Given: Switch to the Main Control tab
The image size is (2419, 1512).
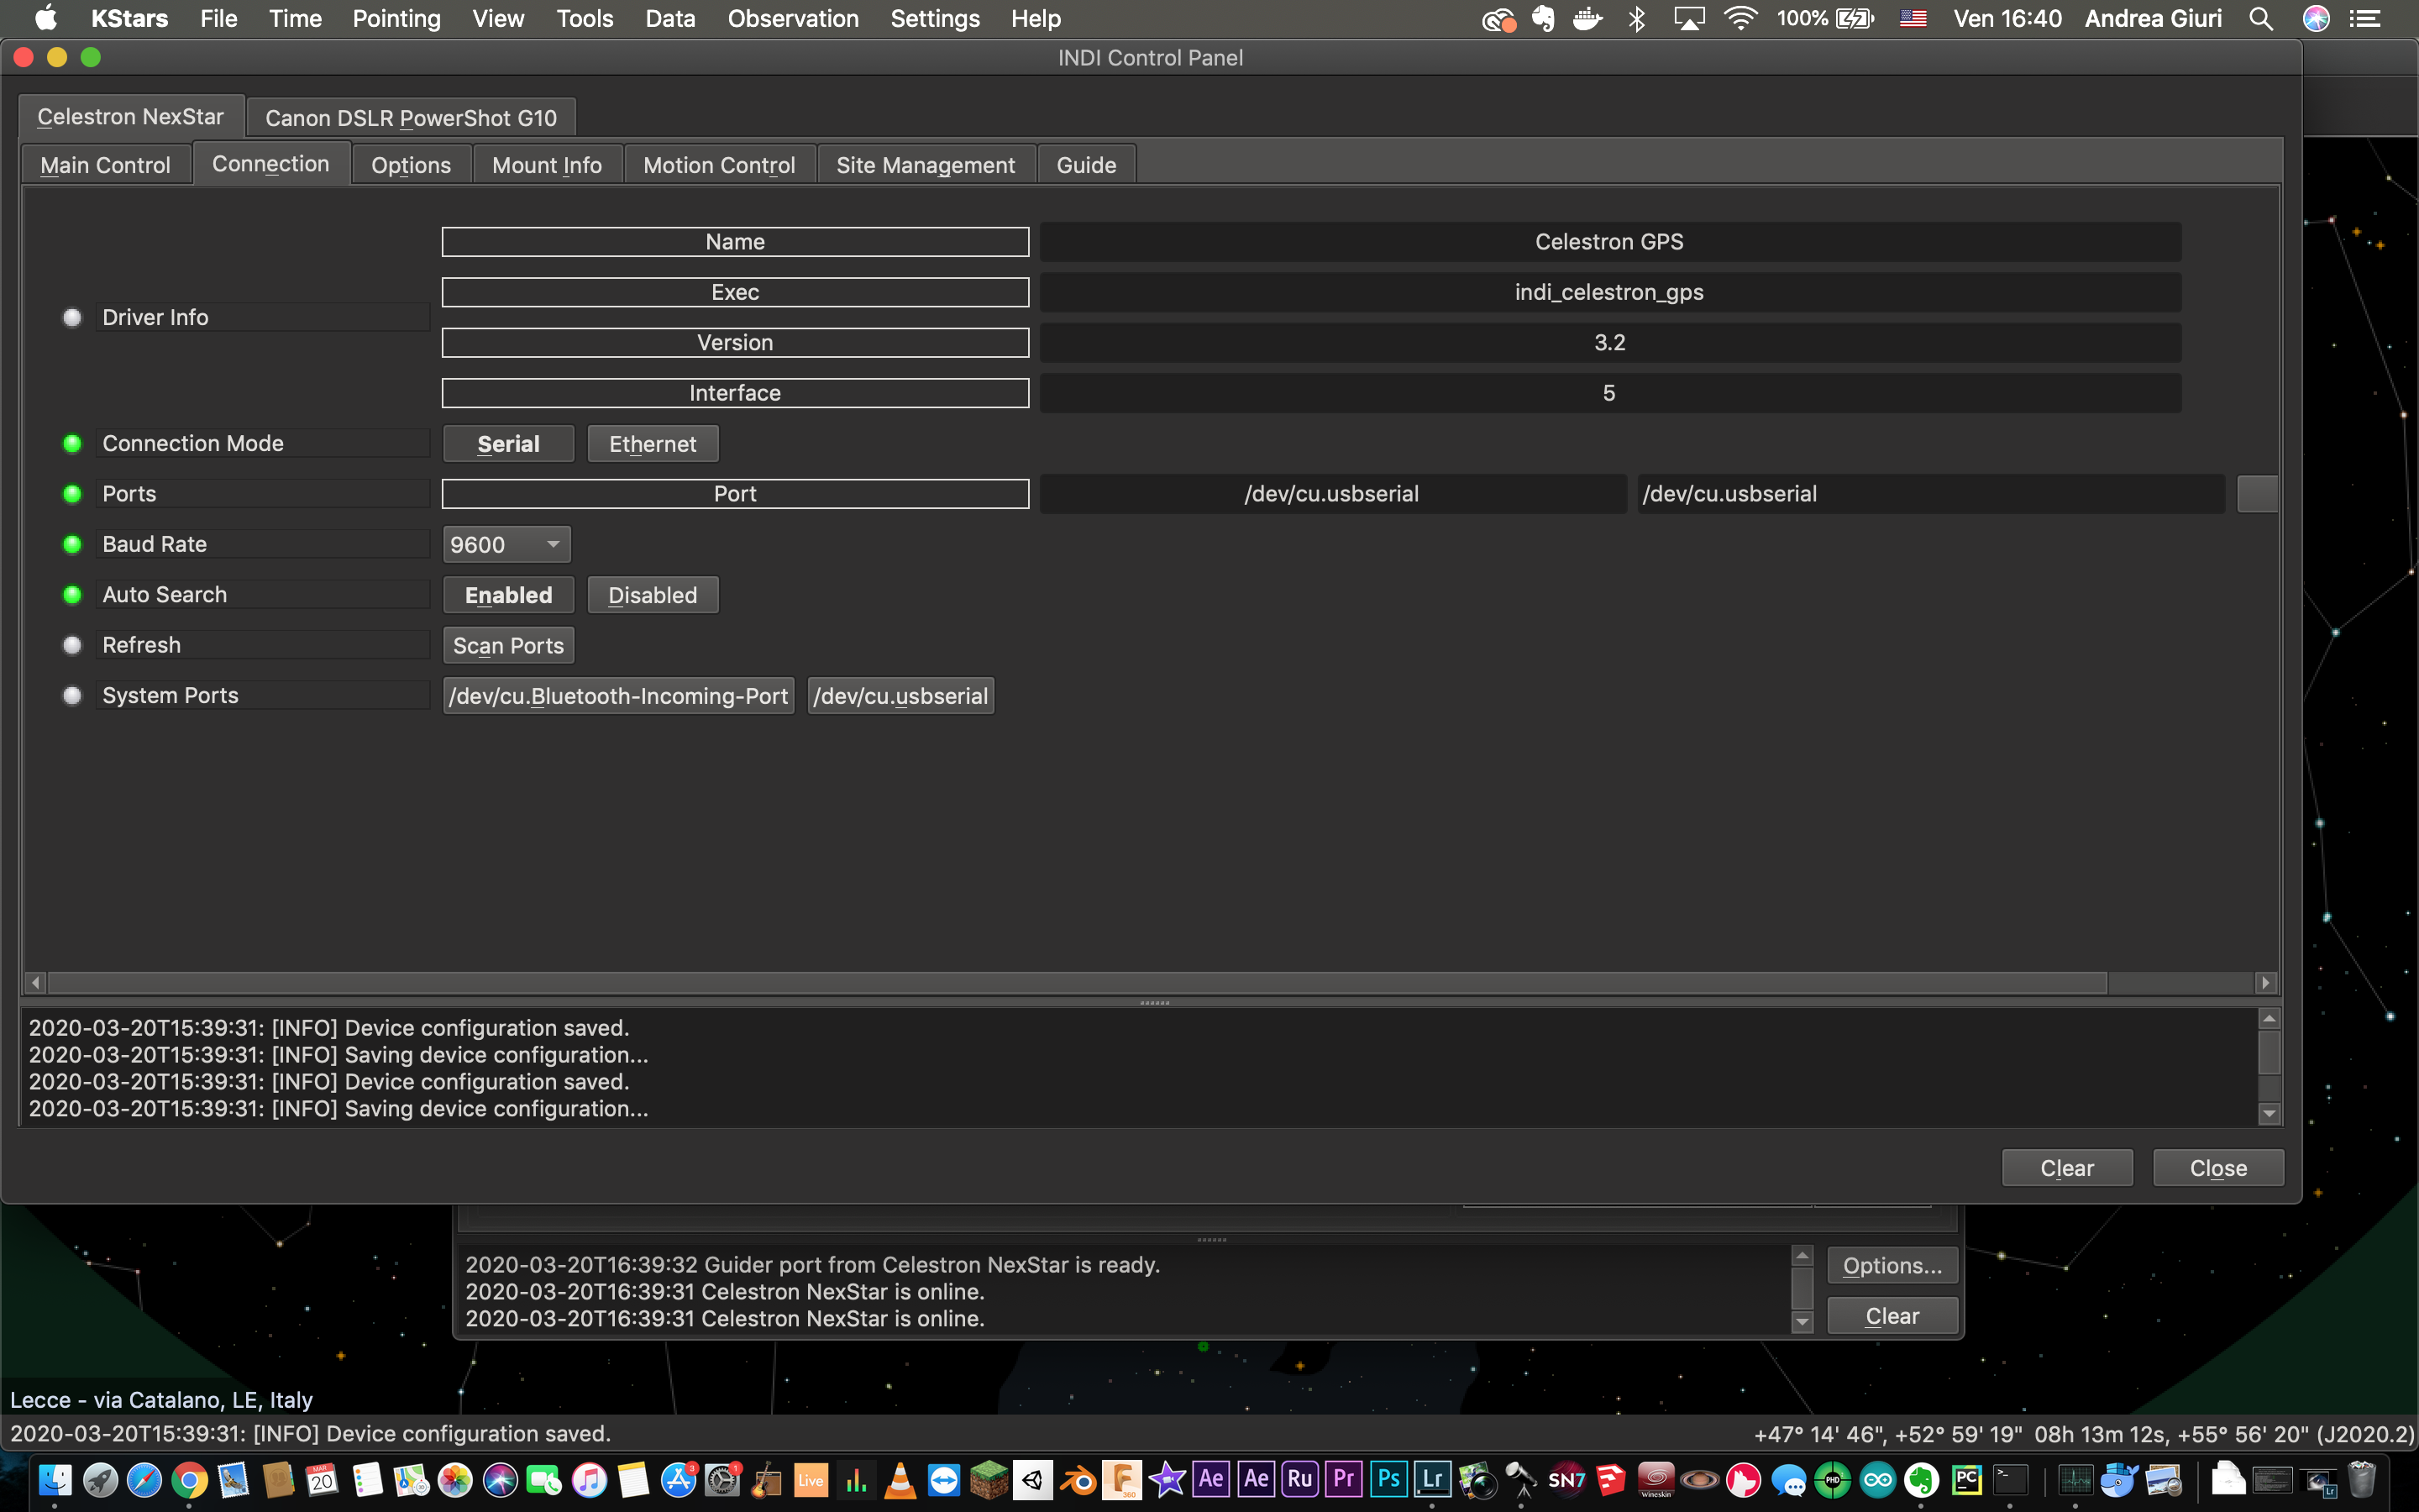Looking at the screenshot, I should click(x=106, y=165).
